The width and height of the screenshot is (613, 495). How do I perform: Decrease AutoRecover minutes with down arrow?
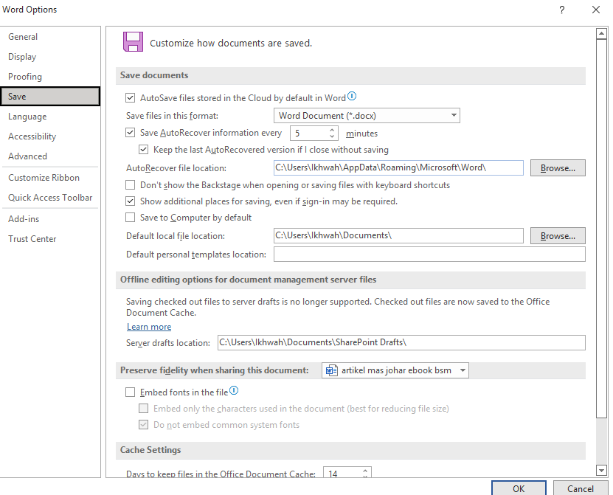(332, 136)
